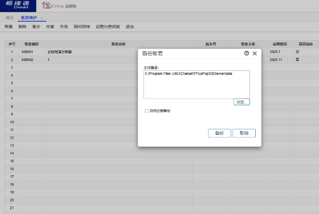The image size is (319, 214).
Task: Switch to the 首页 tab
Action: [x=9, y=18]
